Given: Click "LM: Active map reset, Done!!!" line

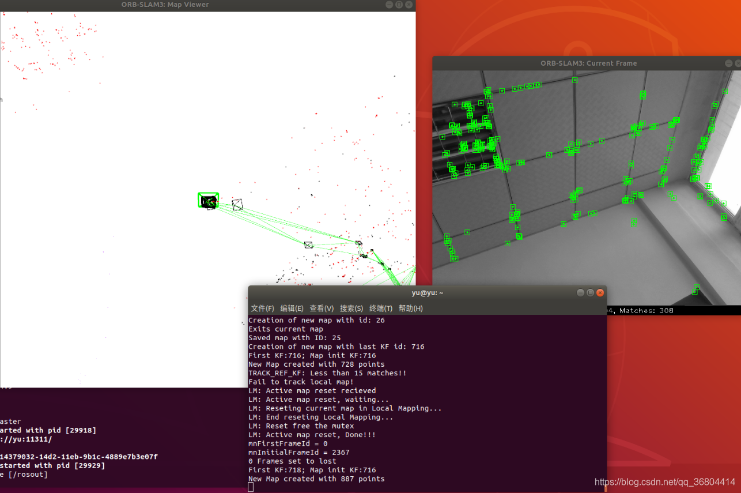Looking at the screenshot, I should 312,435.
